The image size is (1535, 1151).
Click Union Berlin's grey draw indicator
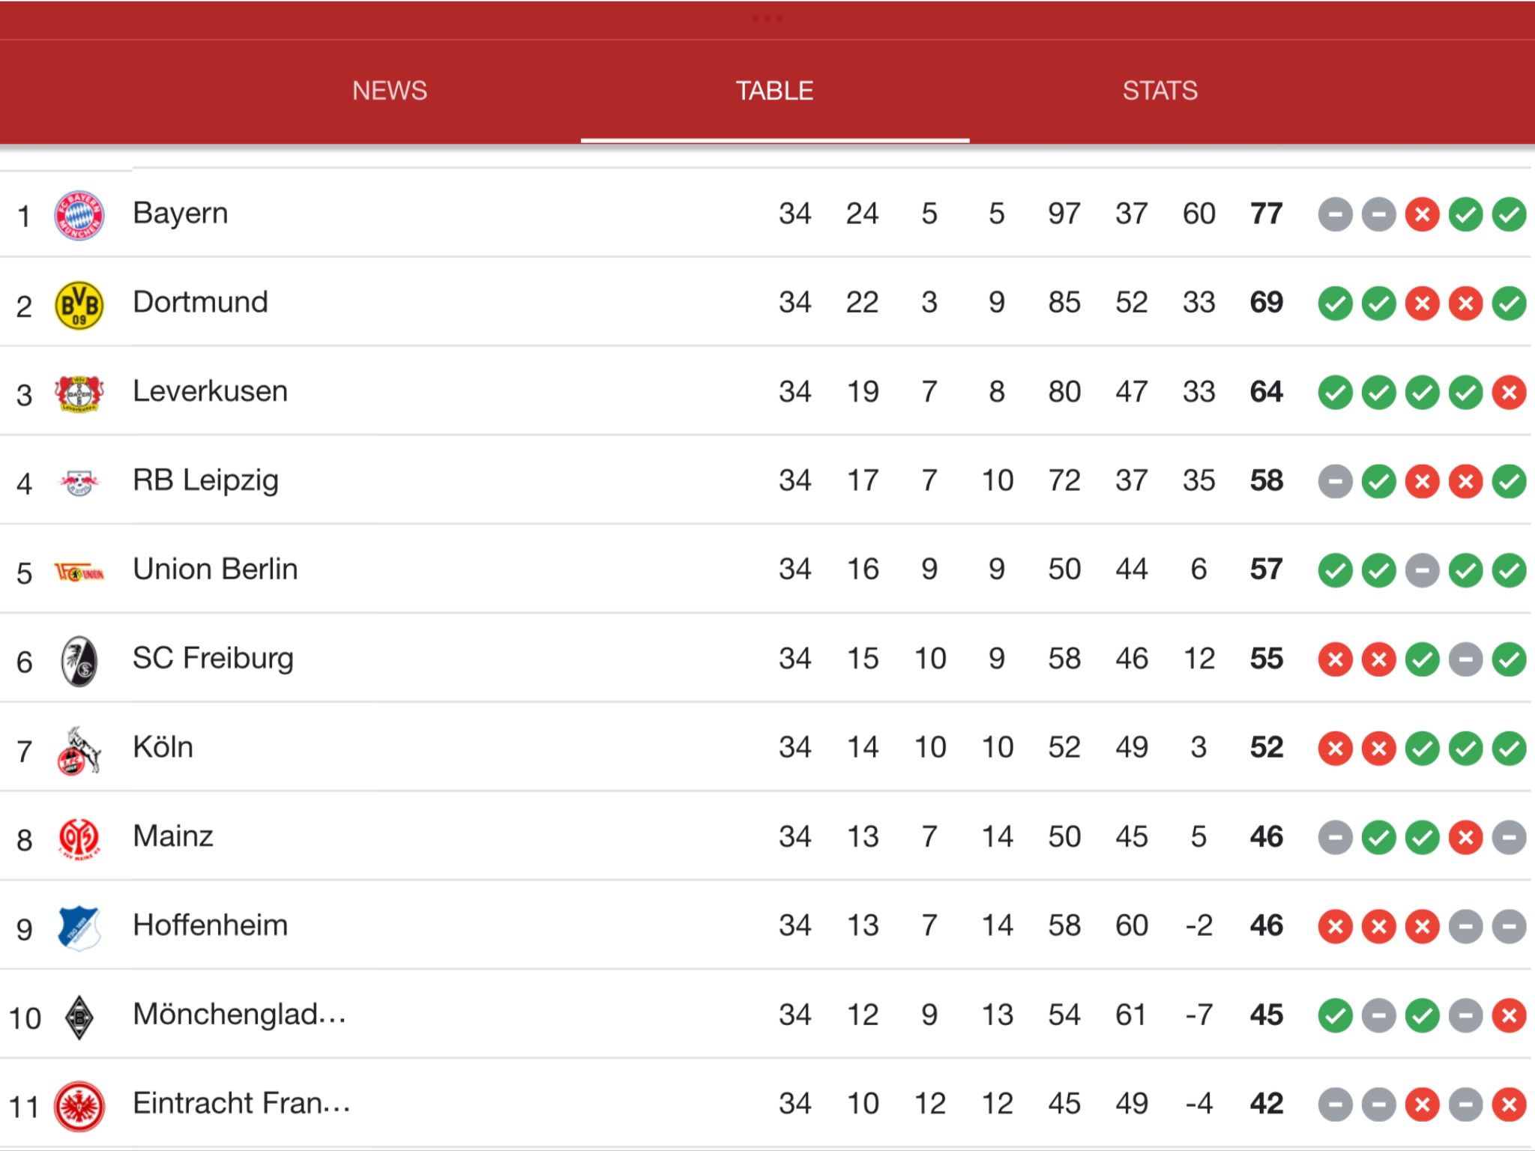[1422, 571]
